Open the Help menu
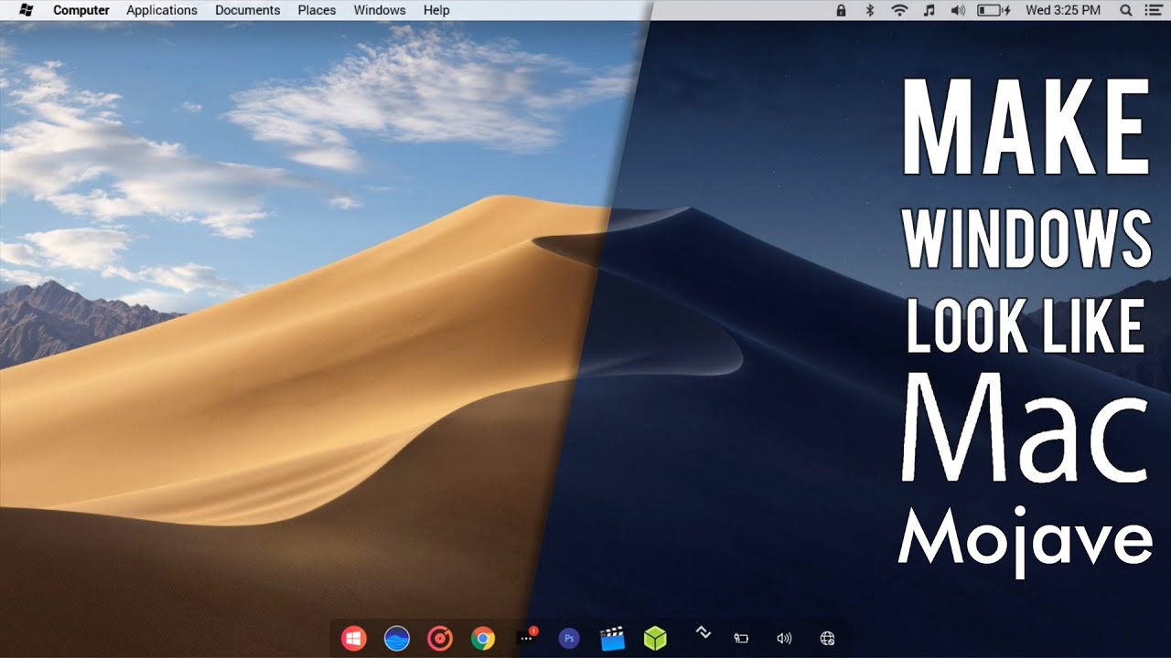Screen dimensions: 1171x658 [436, 10]
